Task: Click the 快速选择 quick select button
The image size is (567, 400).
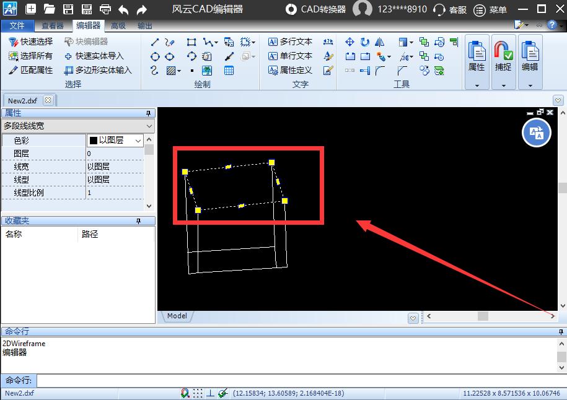Action: click(29, 42)
